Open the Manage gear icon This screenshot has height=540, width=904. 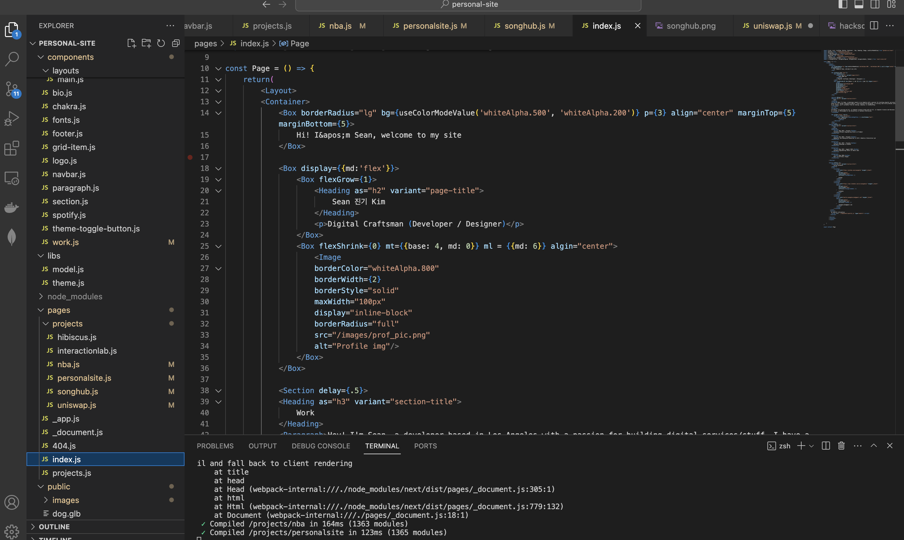pos(12,531)
